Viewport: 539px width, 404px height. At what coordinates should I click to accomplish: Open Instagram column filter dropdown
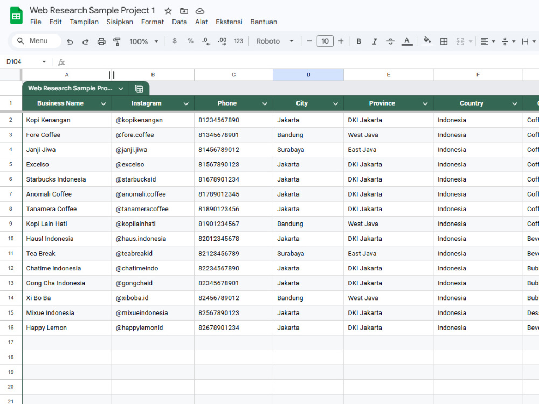[x=186, y=104]
